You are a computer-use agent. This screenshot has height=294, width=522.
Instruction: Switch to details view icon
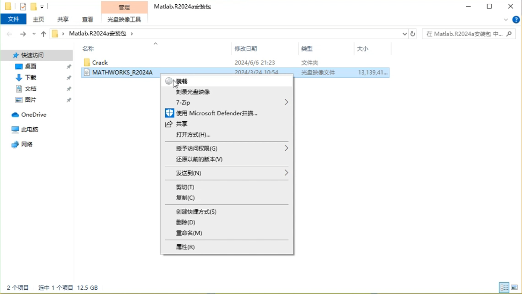click(504, 288)
